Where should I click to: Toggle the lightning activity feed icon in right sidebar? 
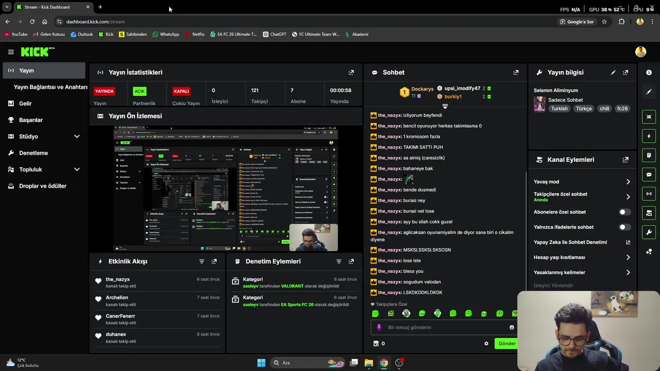pos(649,136)
